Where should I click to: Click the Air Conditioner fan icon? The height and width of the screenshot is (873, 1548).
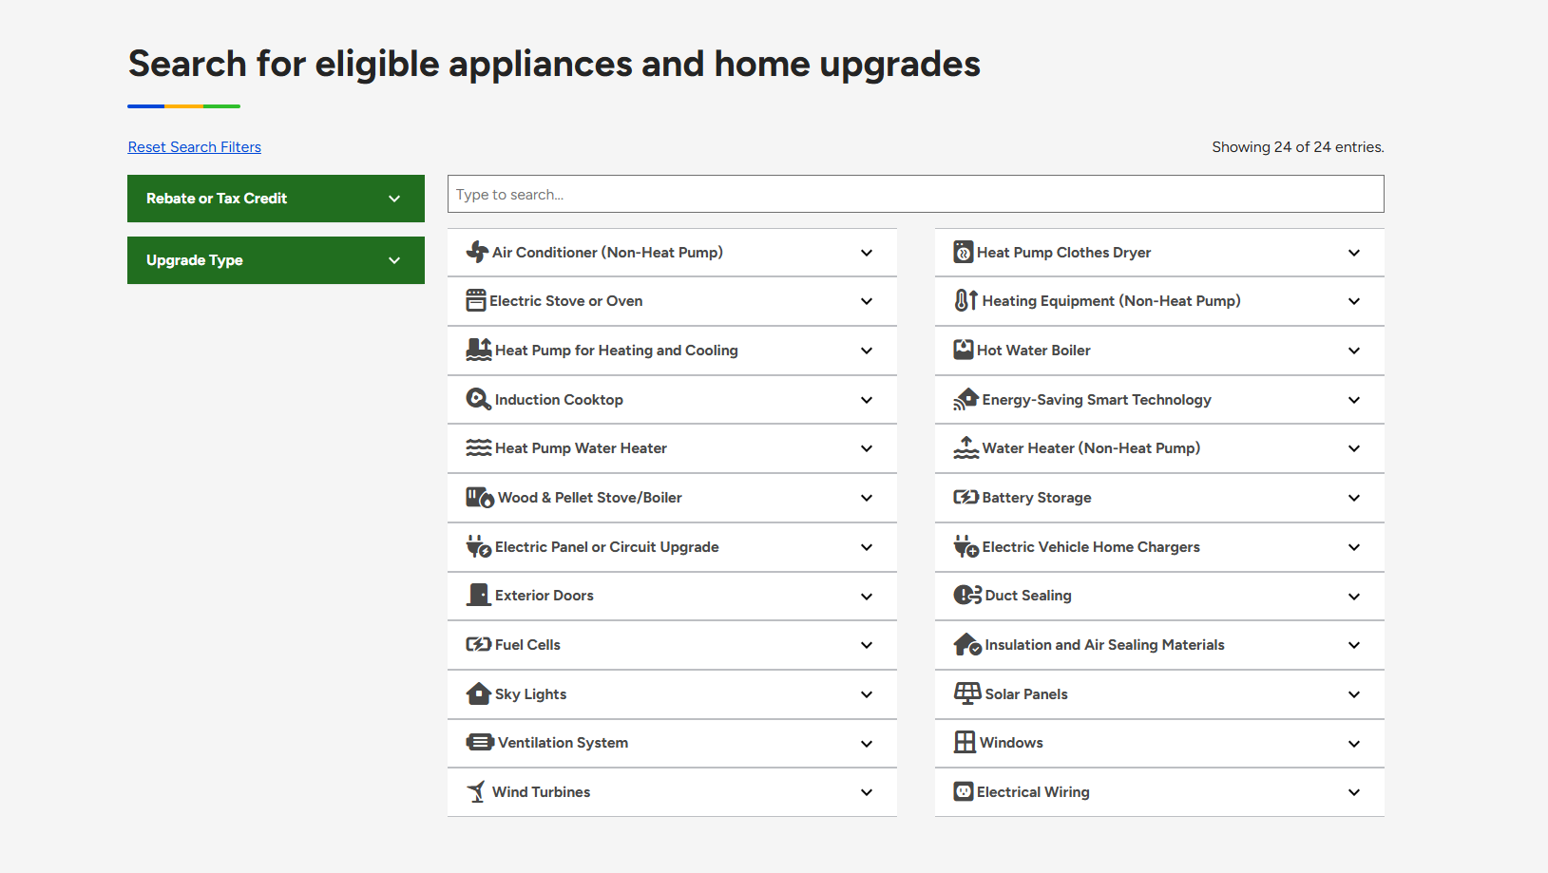tap(477, 252)
